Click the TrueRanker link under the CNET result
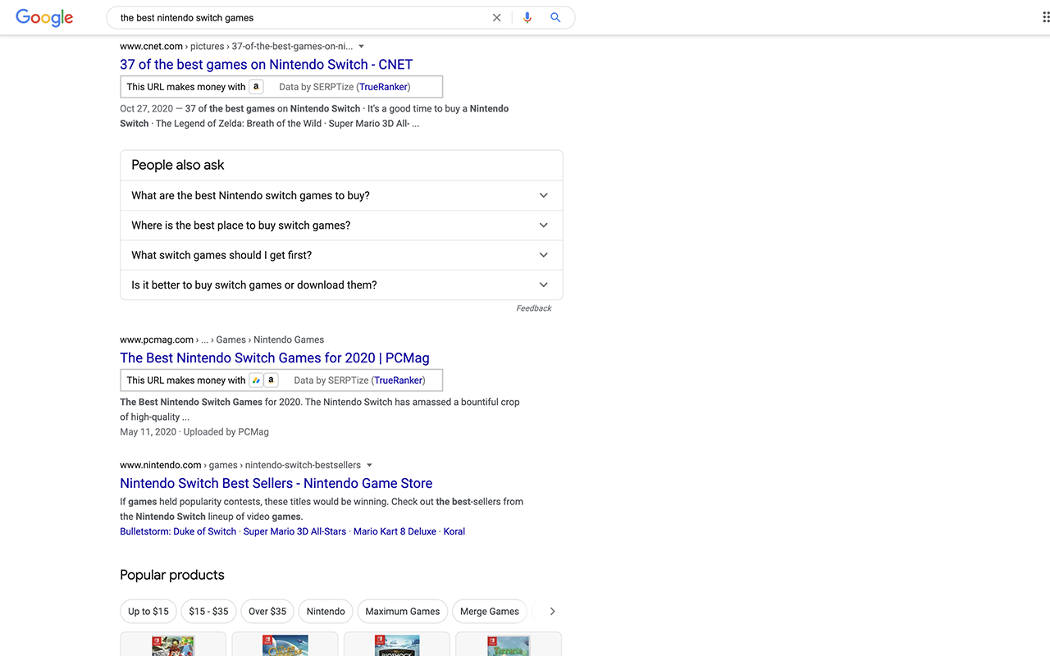The image size is (1050, 656). point(383,86)
